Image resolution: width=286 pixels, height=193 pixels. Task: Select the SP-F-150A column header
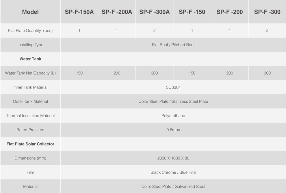click(x=79, y=12)
